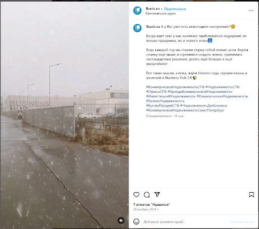Open hashtag #ОфисыСПб
Viewport: 259px width, 229px height.
156,92
